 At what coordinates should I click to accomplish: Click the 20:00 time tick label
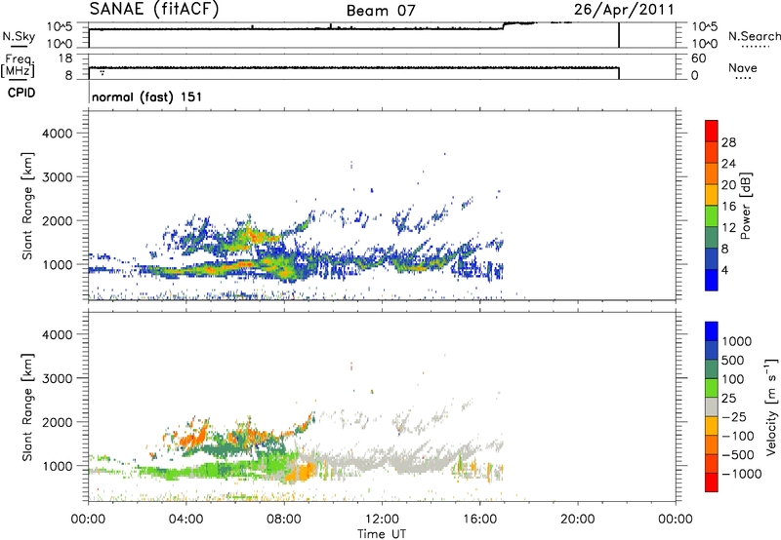(x=577, y=520)
